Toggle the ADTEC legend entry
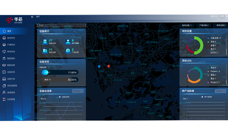This screenshot has height=128, width=228. click(213, 53)
